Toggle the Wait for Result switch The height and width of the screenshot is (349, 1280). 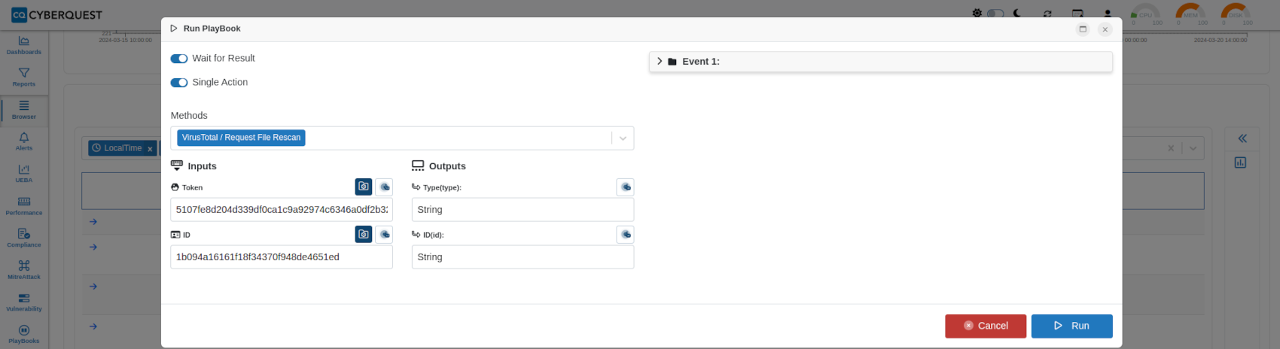click(179, 59)
